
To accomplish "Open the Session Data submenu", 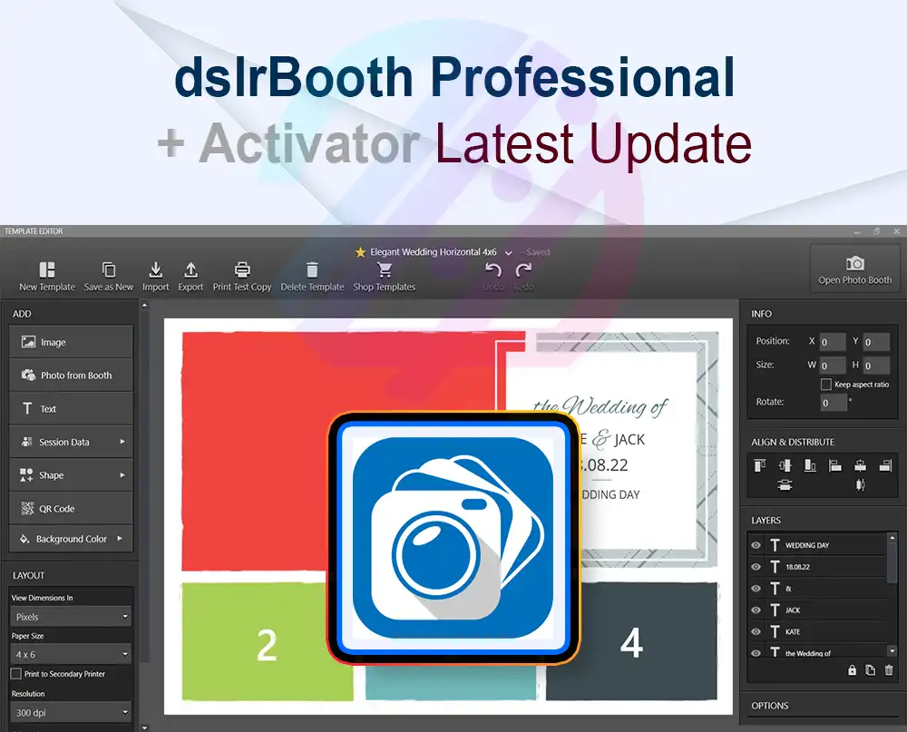I will (71, 442).
